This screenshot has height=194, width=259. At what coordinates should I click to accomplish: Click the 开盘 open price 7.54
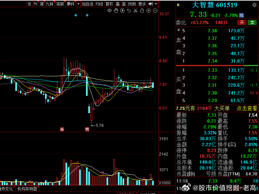253,115
